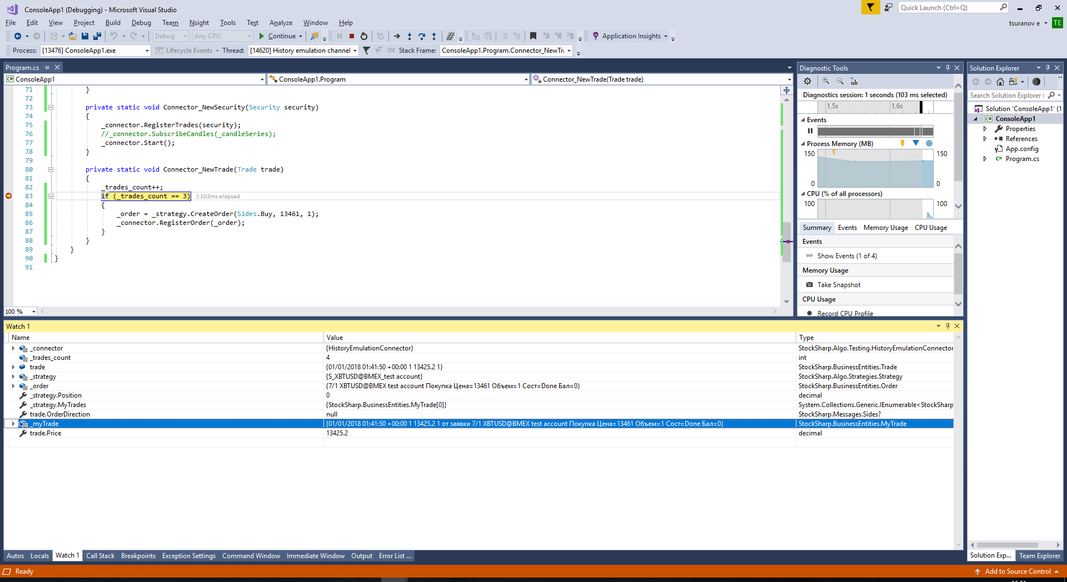The height and width of the screenshot is (582, 1067).
Task: Click the Solution Explorer horizontal scrollbar
Action: point(1007,545)
